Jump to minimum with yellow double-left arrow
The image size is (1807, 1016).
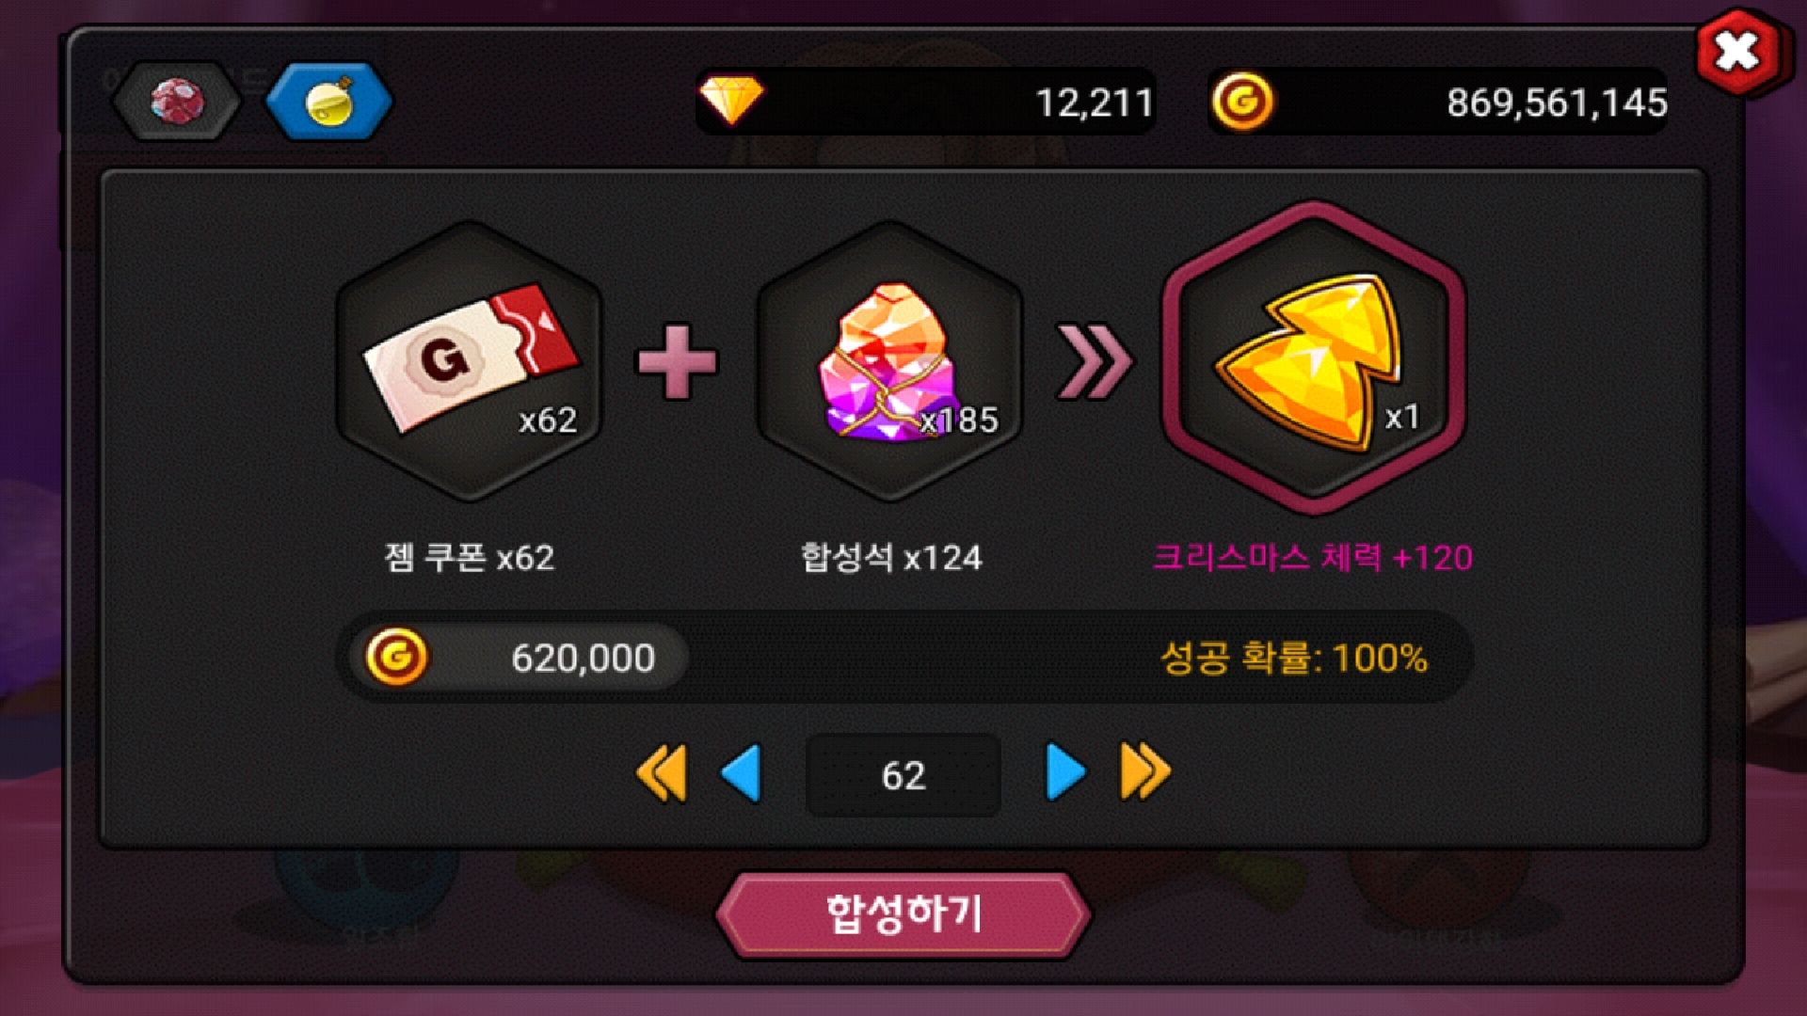click(x=662, y=773)
